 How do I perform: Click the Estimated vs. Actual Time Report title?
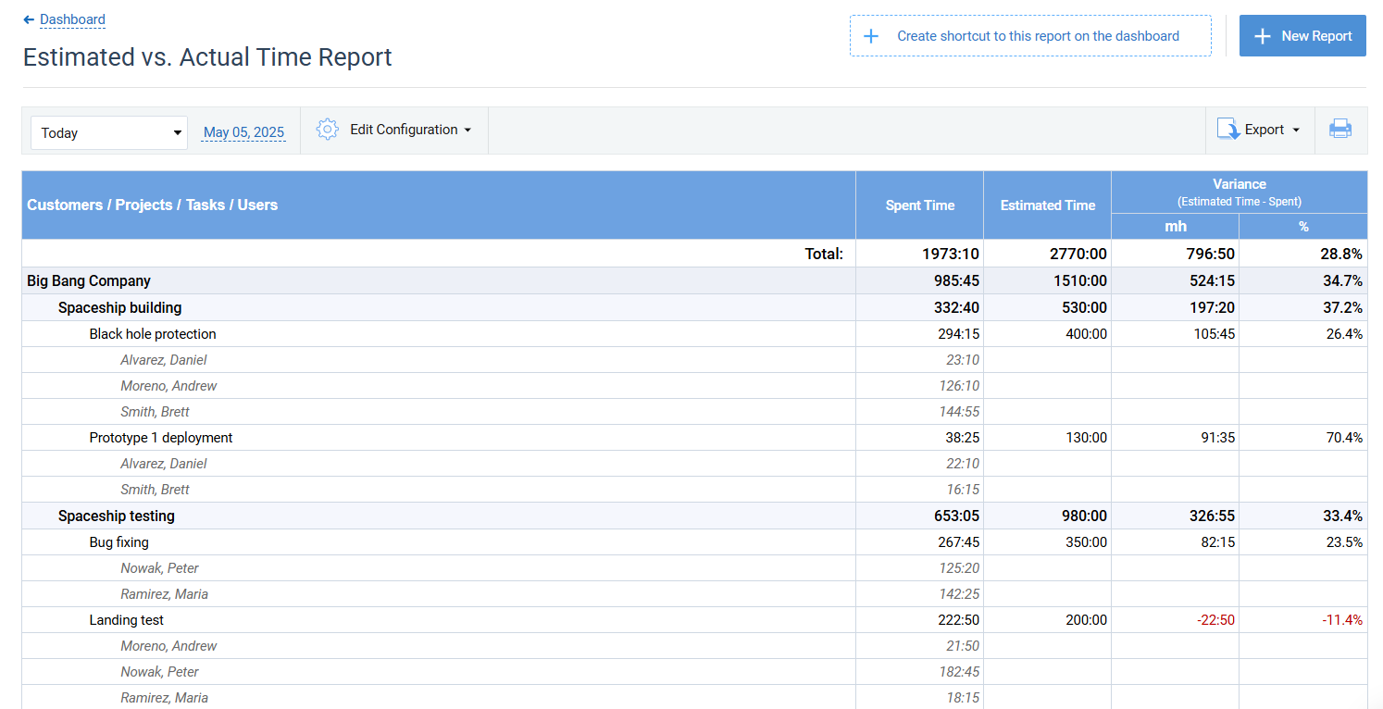207,57
